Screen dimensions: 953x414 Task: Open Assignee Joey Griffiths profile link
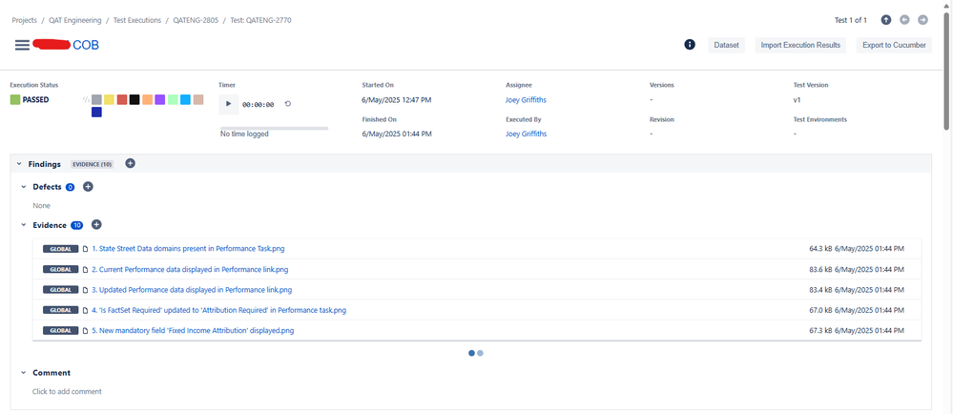[x=526, y=100]
